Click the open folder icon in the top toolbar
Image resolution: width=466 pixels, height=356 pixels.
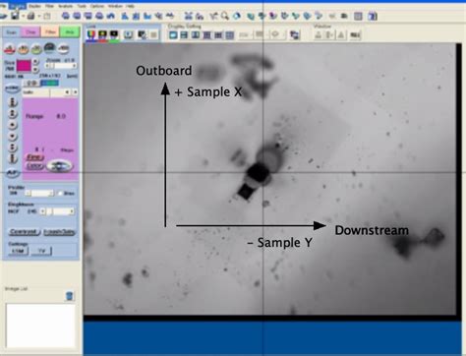(3, 16)
